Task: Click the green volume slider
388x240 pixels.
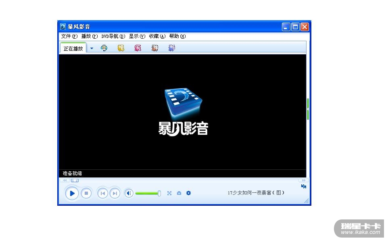Action: pos(148,193)
